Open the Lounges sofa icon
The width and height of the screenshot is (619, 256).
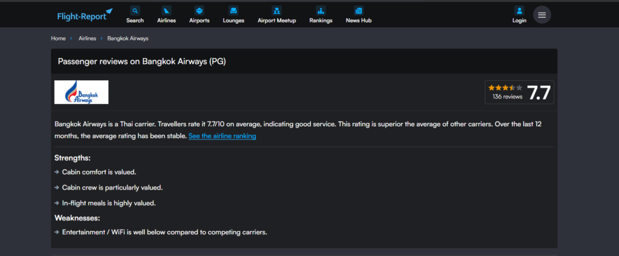click(x=233, y=11)
